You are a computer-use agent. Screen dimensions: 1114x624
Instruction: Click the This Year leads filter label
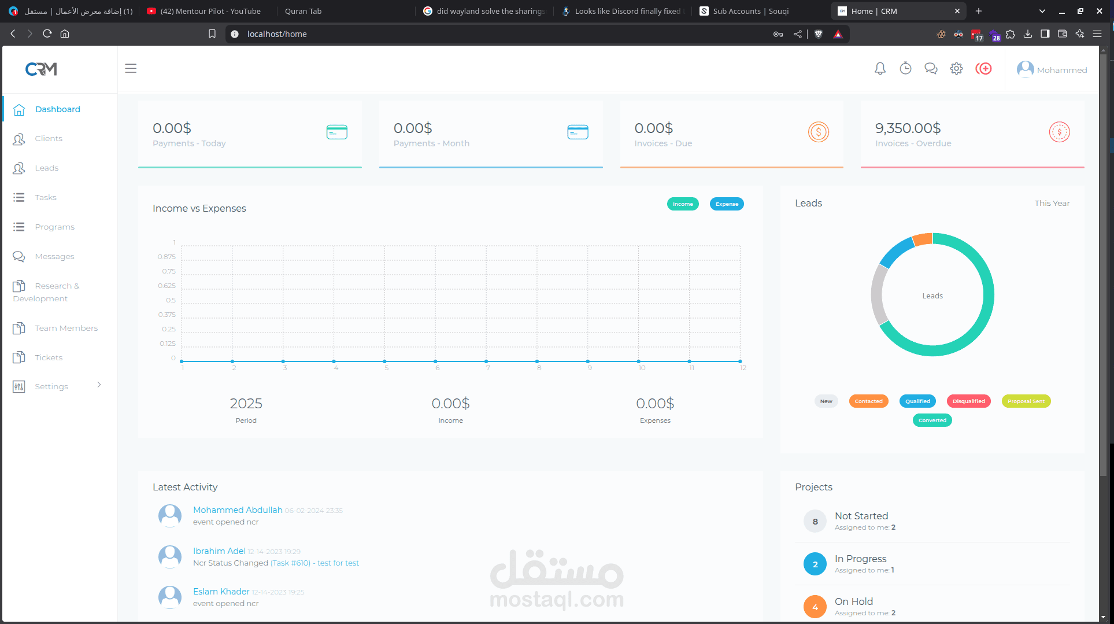(1052, 204)
